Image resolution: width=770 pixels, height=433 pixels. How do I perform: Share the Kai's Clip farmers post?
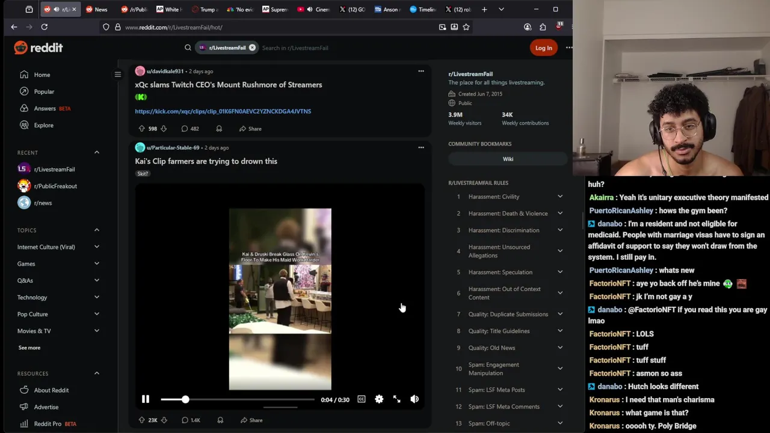pos(251,420)
